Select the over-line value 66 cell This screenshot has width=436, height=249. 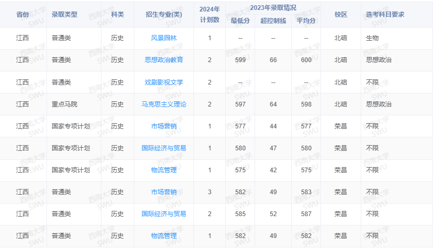[x=273, y=60]
